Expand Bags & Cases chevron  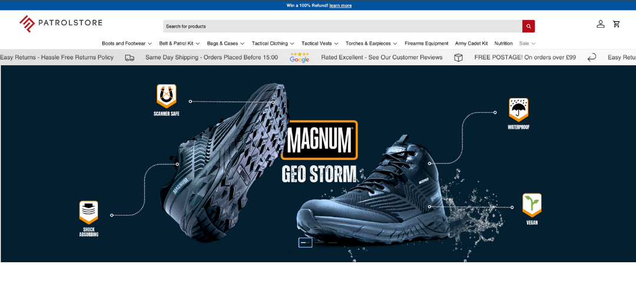(242, 44)
